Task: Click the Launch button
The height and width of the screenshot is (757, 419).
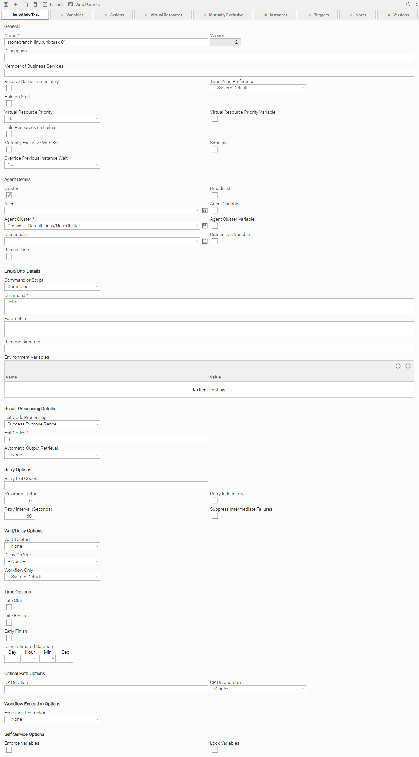Action: (53, 4)
